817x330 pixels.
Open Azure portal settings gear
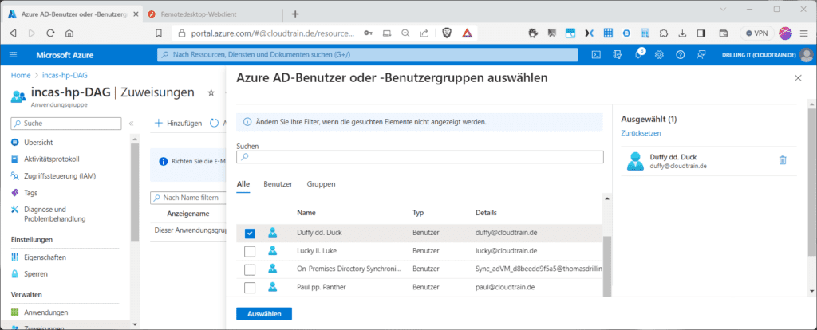tap(659, 55)
